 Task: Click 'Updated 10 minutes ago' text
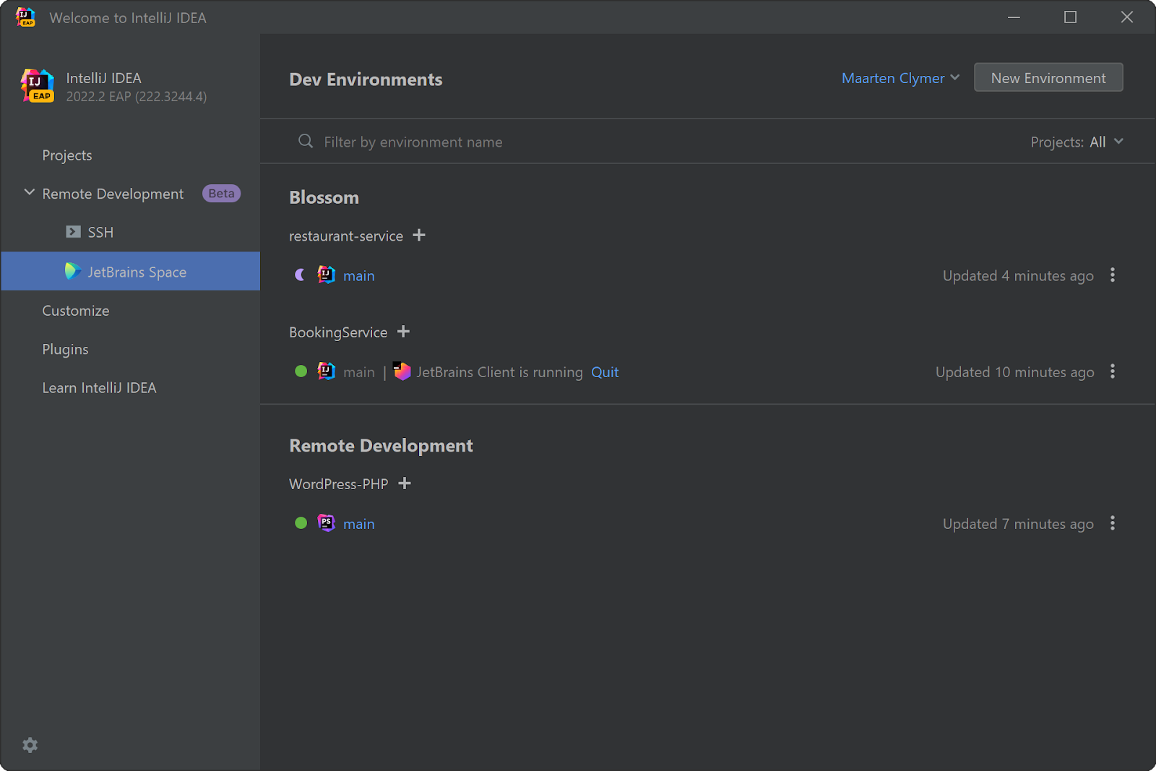point(1014,372)
